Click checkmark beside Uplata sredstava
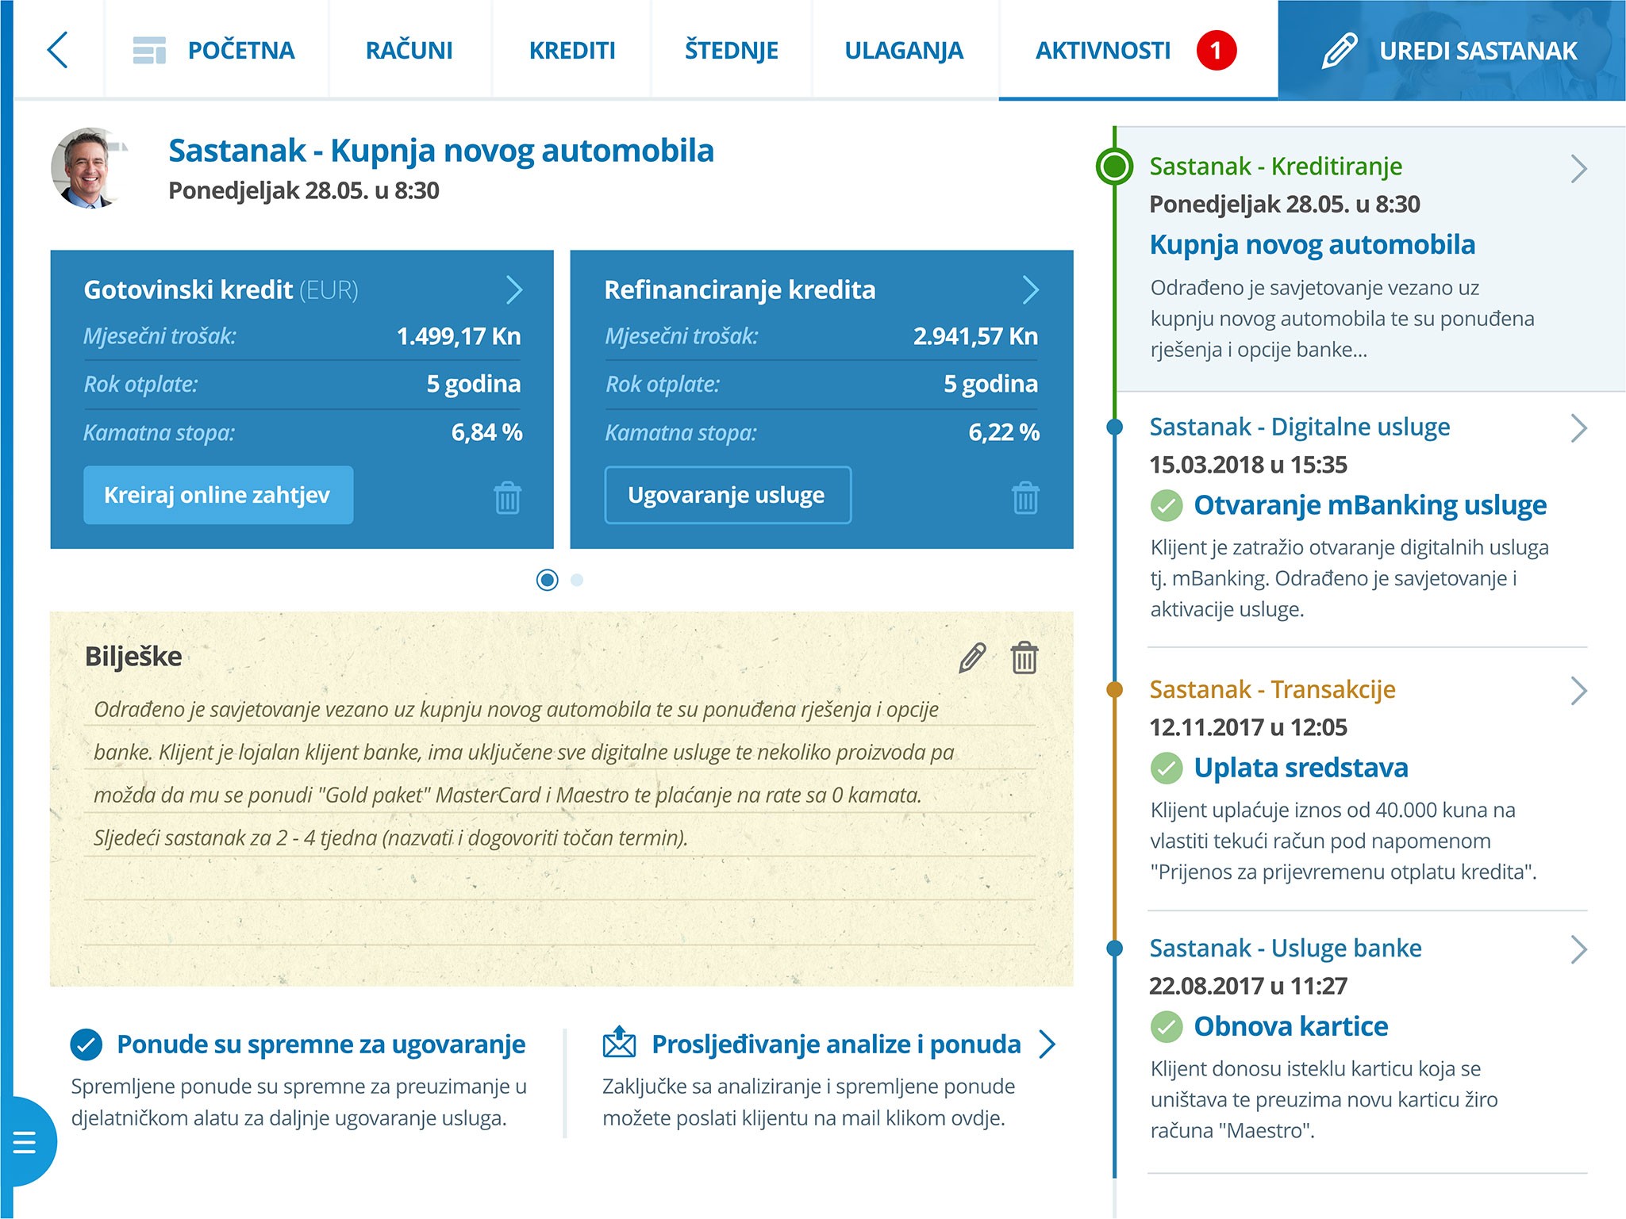The width and height of the screenshot is (1626, 1219). [1166, 768]
